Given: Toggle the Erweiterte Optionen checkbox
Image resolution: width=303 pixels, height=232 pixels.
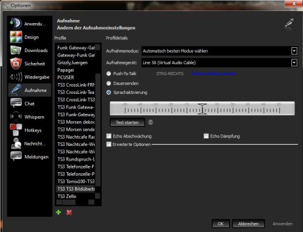Looking at the screenshot, I should click(x=109, y=144).
